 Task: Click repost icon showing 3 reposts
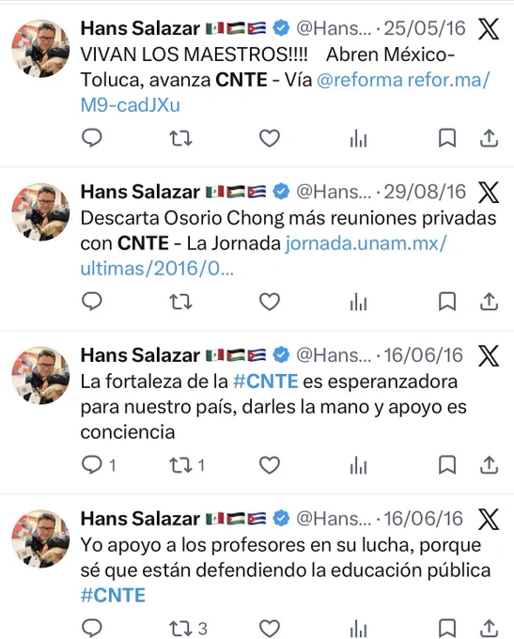click(x=188, y=628)
